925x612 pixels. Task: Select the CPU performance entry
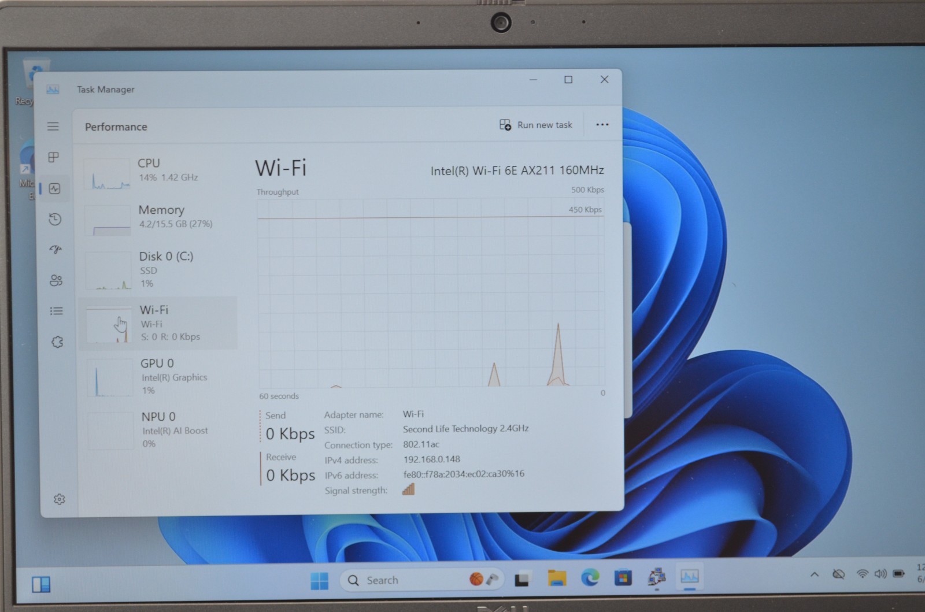(x=157, y=173)
